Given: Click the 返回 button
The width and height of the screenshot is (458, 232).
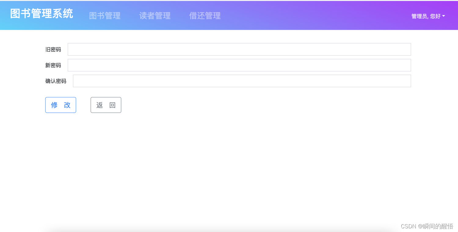Looking at the screenshot, I should 106,105.
